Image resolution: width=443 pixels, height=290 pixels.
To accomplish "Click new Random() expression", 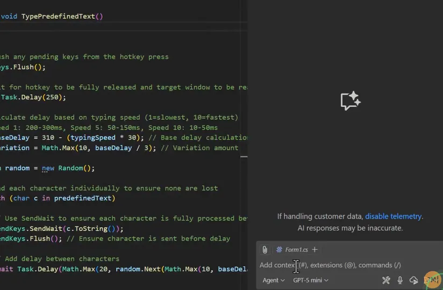I will pyautogui.click(x=68, y=168).
